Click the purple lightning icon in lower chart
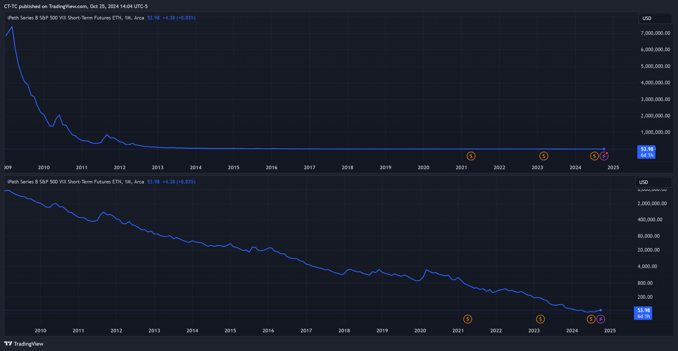The width and height of the screenshot is (678, 351). [601, 319]
